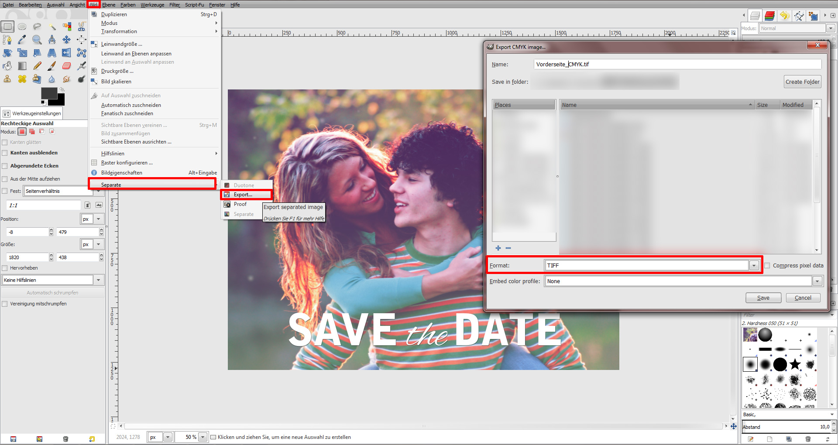
Task: Select the Bucket Fill tool
Action: (x=7, y=66)
